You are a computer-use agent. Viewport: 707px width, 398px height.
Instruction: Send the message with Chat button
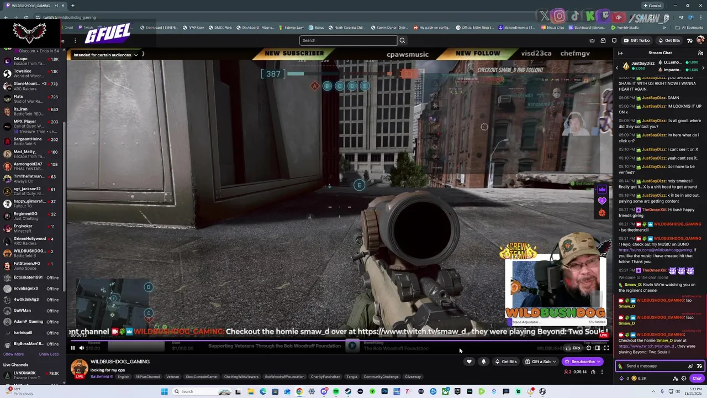tap(697, 379)
